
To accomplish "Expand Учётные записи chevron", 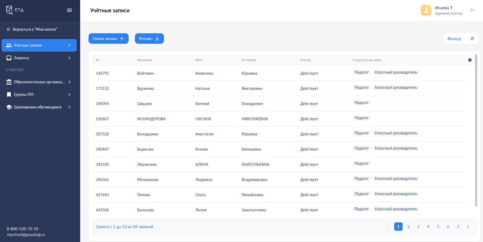I will 69,45.
